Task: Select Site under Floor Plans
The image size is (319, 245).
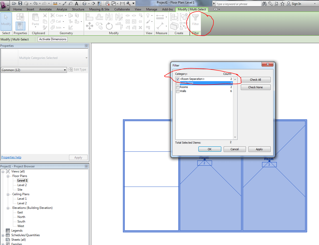Action: (20, 190)
